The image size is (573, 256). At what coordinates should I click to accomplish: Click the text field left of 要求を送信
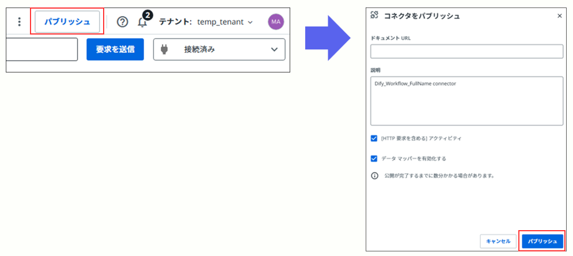point(41,49)
